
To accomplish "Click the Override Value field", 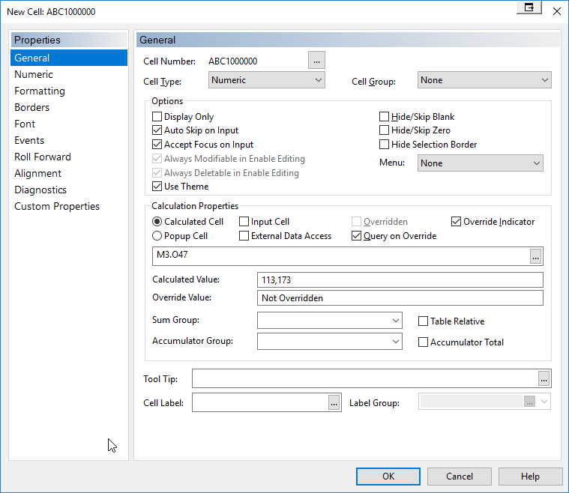I will (400, 298).
